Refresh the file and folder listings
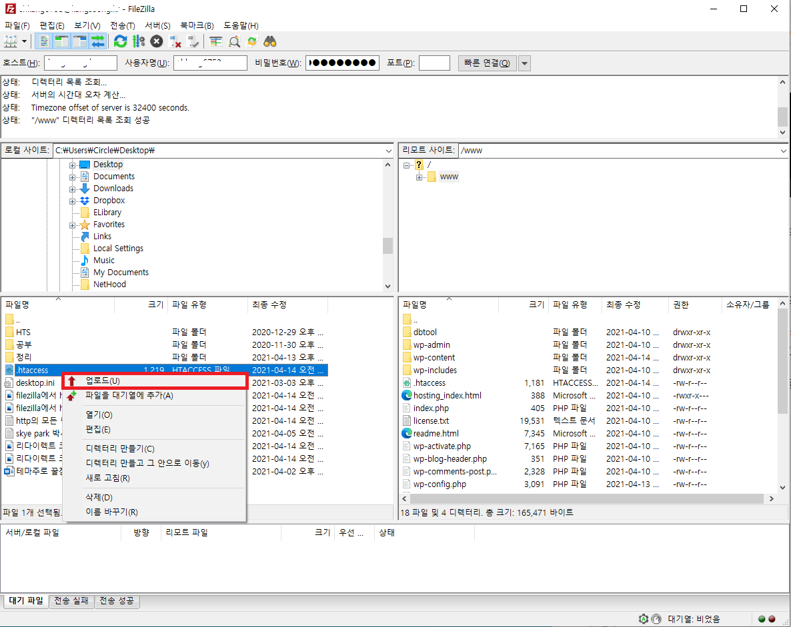 pos(120,41)
